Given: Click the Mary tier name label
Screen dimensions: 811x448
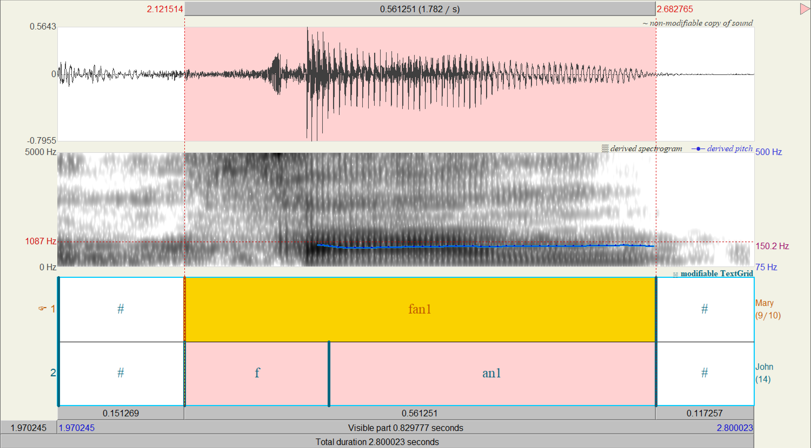Looking at the screenshot, I should (765, 303).
